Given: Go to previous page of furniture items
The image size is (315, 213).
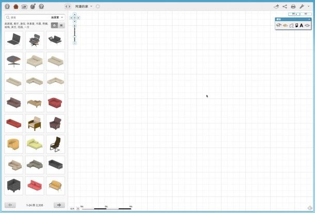Looking at the screenshot, I should pos(10,205).
